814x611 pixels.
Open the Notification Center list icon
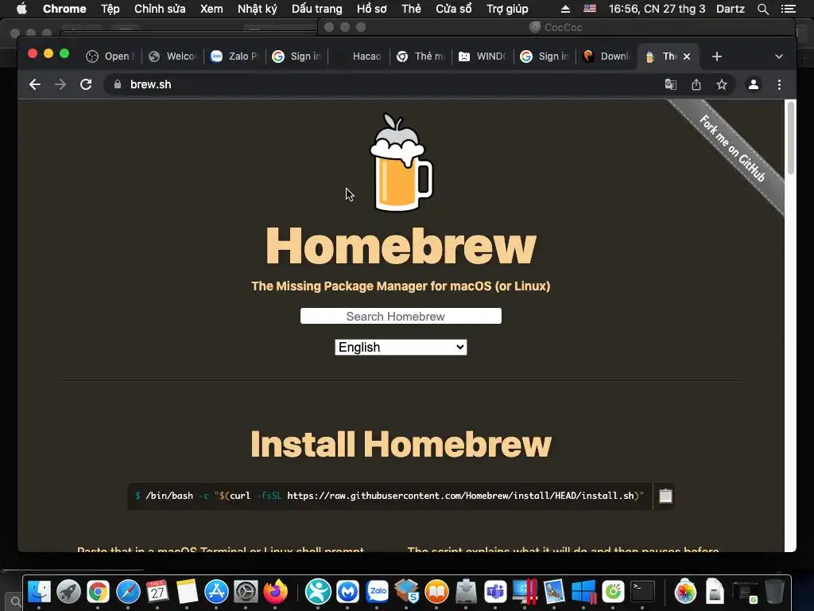788,9
